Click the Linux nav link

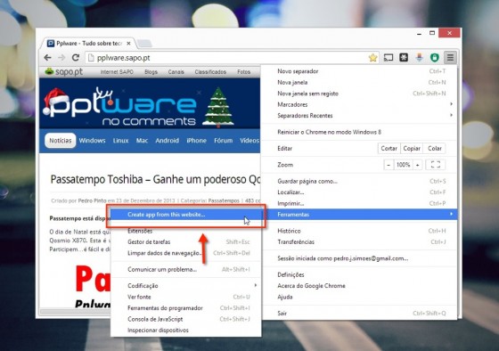[120, 141]
